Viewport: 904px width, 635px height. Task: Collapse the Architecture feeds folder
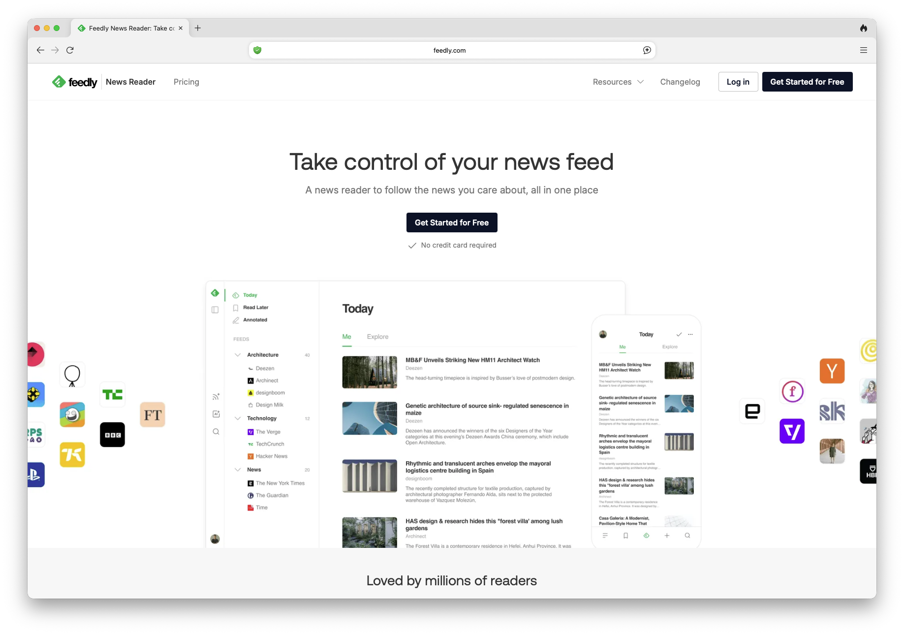238,355
